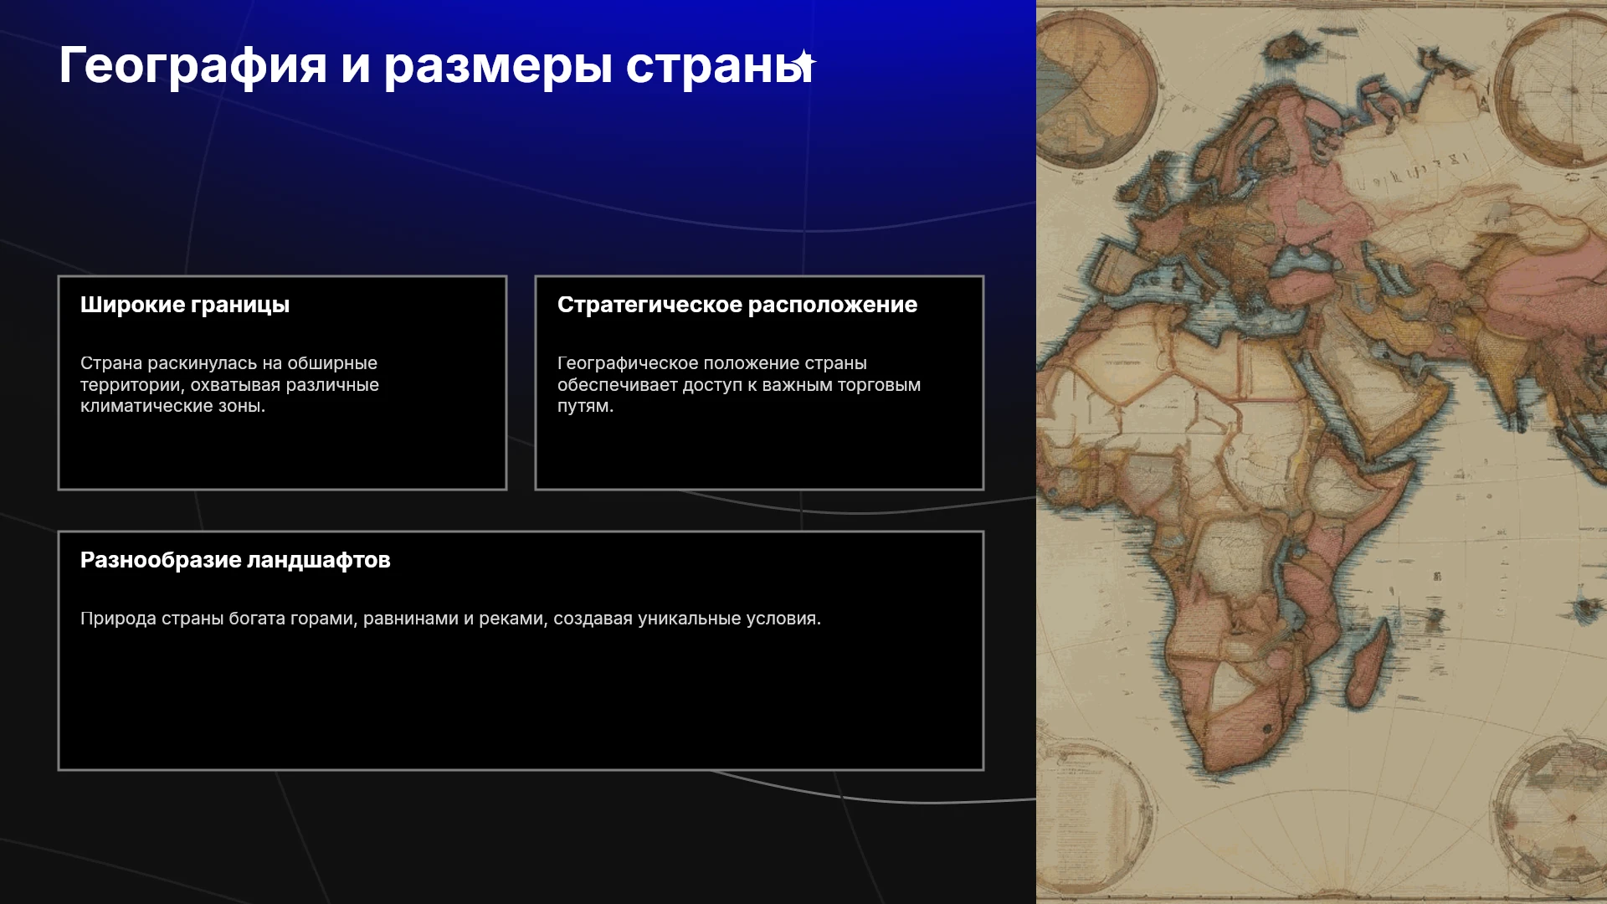Select the Широкие границы card heading
Screen dimensions: 1607x904
tap(185, 305)
